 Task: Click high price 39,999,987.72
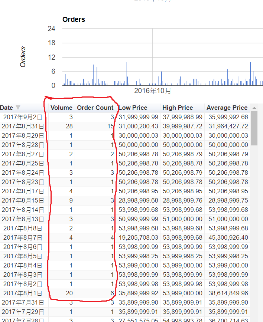183,126
